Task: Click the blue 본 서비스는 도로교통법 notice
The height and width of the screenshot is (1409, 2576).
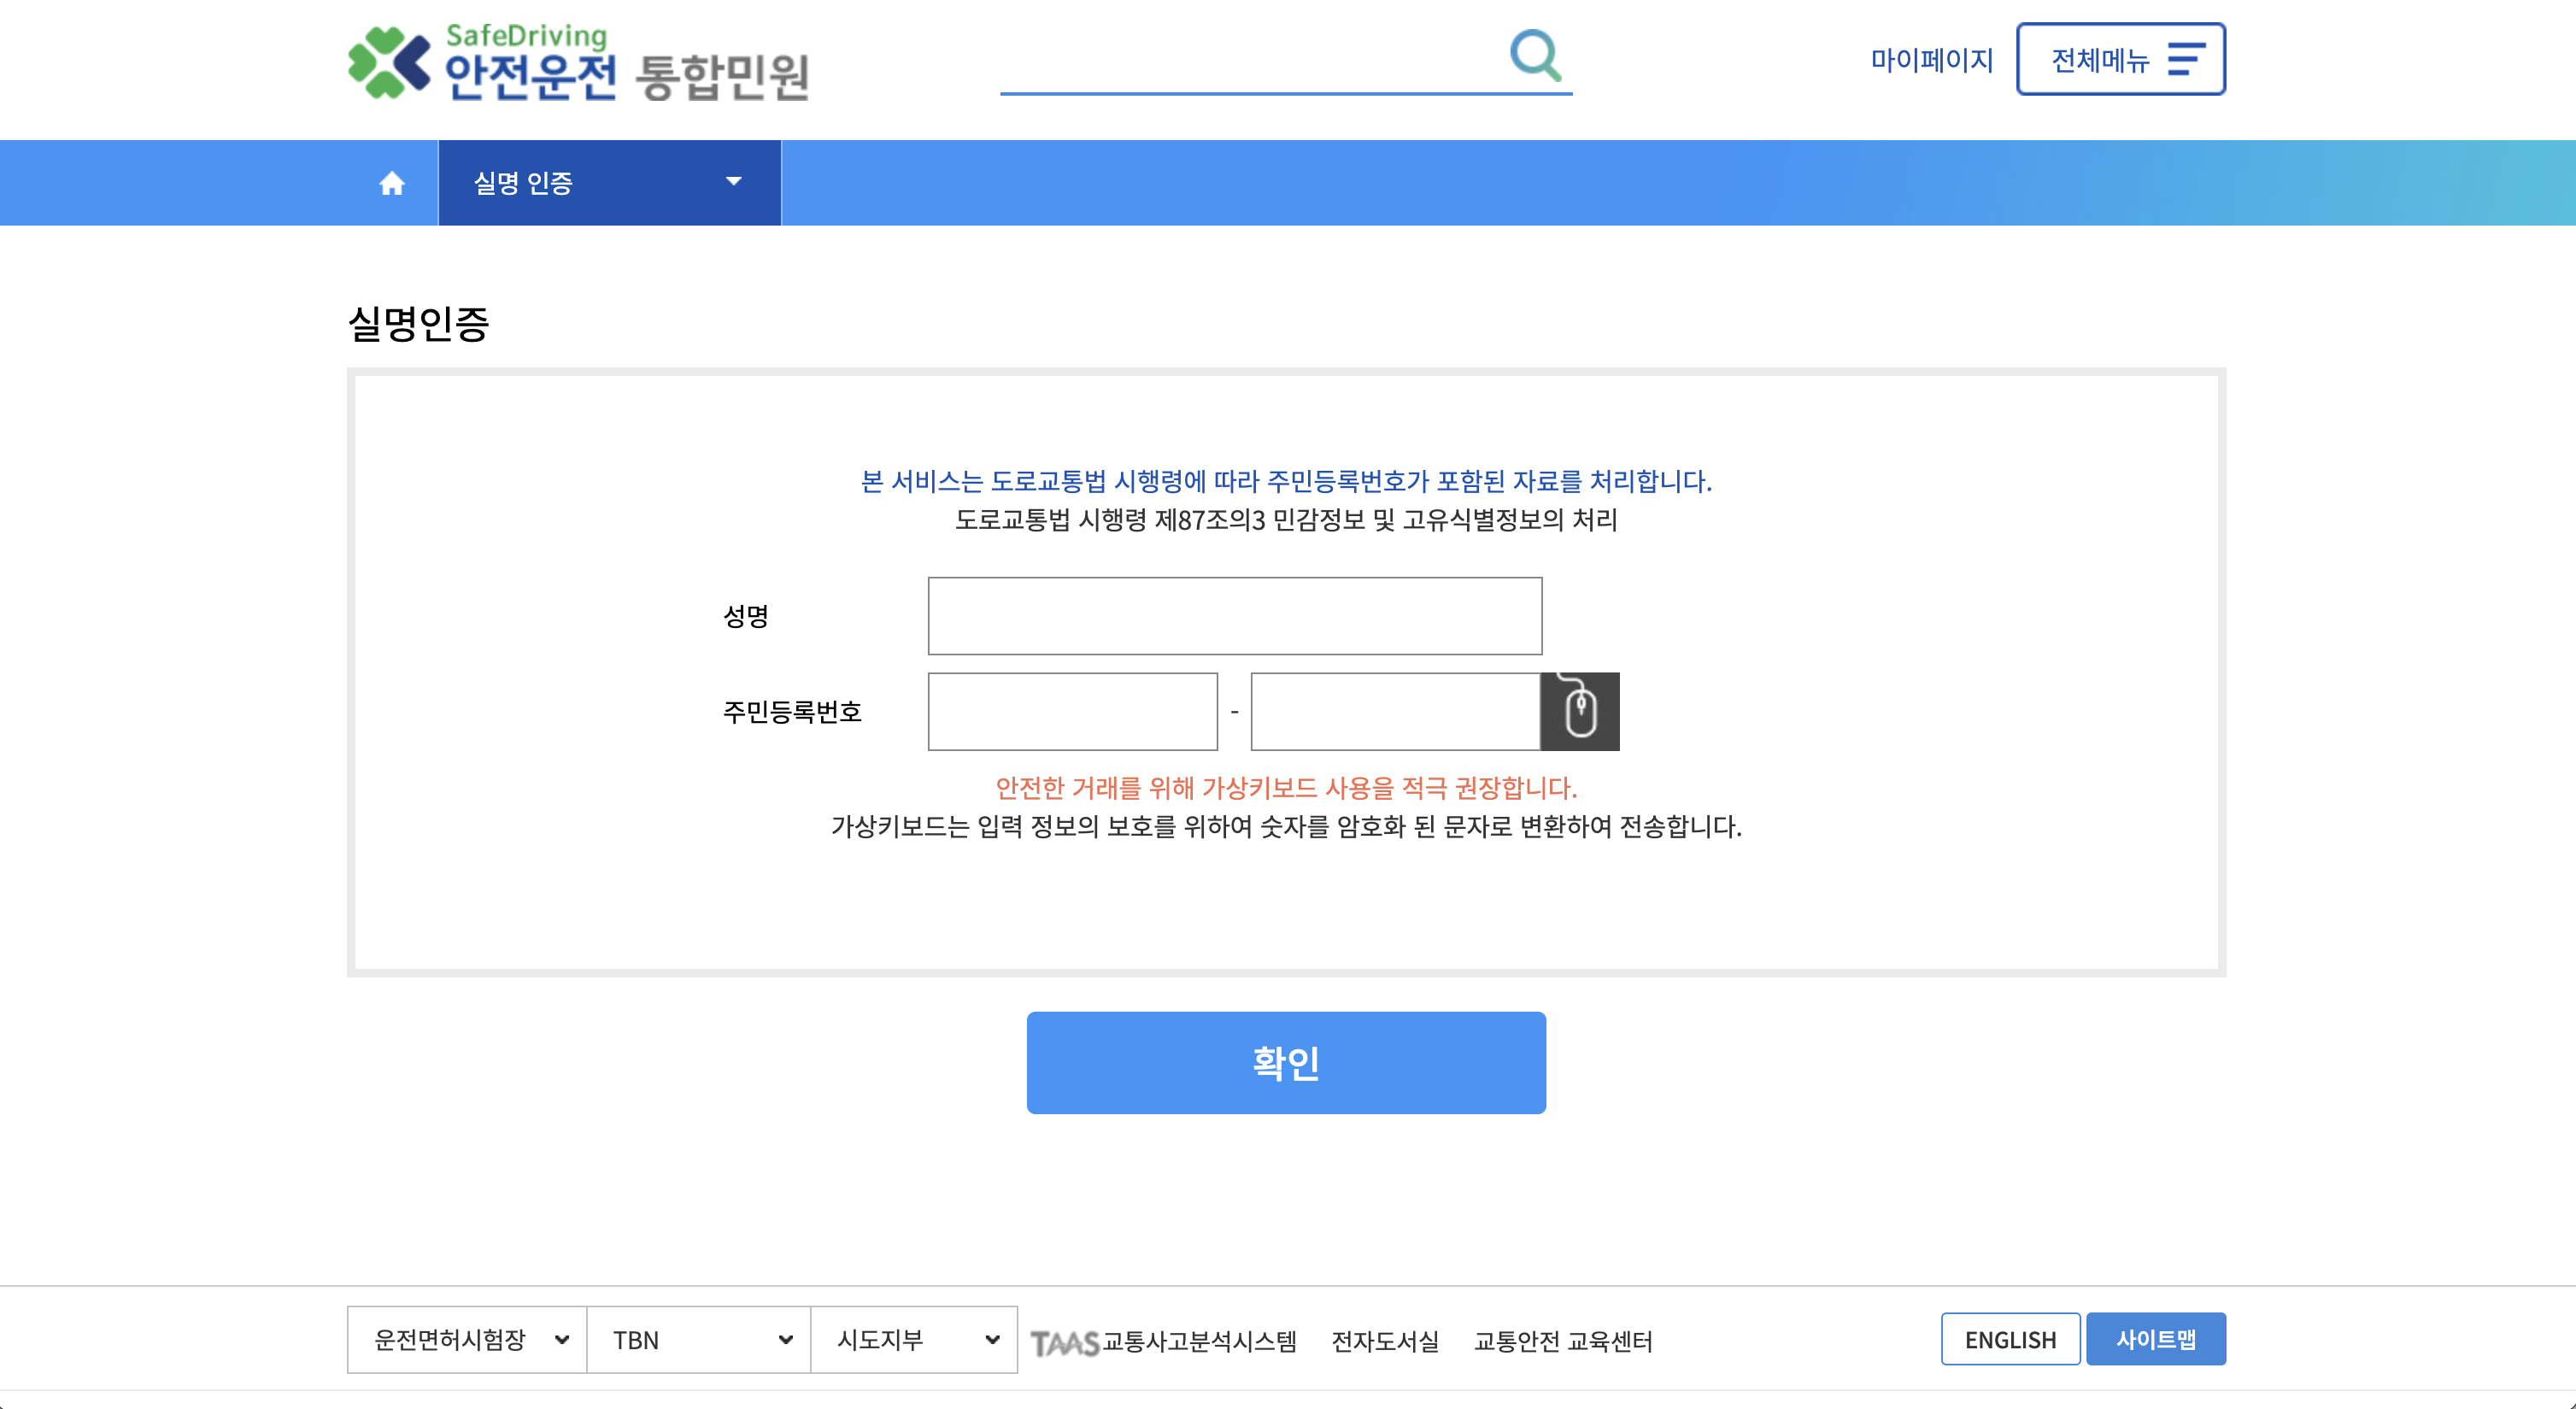Action: (1286, 481)
